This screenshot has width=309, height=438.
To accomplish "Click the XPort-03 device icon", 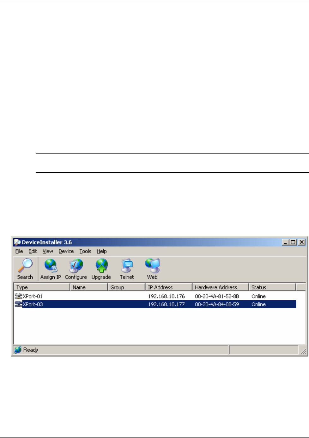I will click(18, 304).
